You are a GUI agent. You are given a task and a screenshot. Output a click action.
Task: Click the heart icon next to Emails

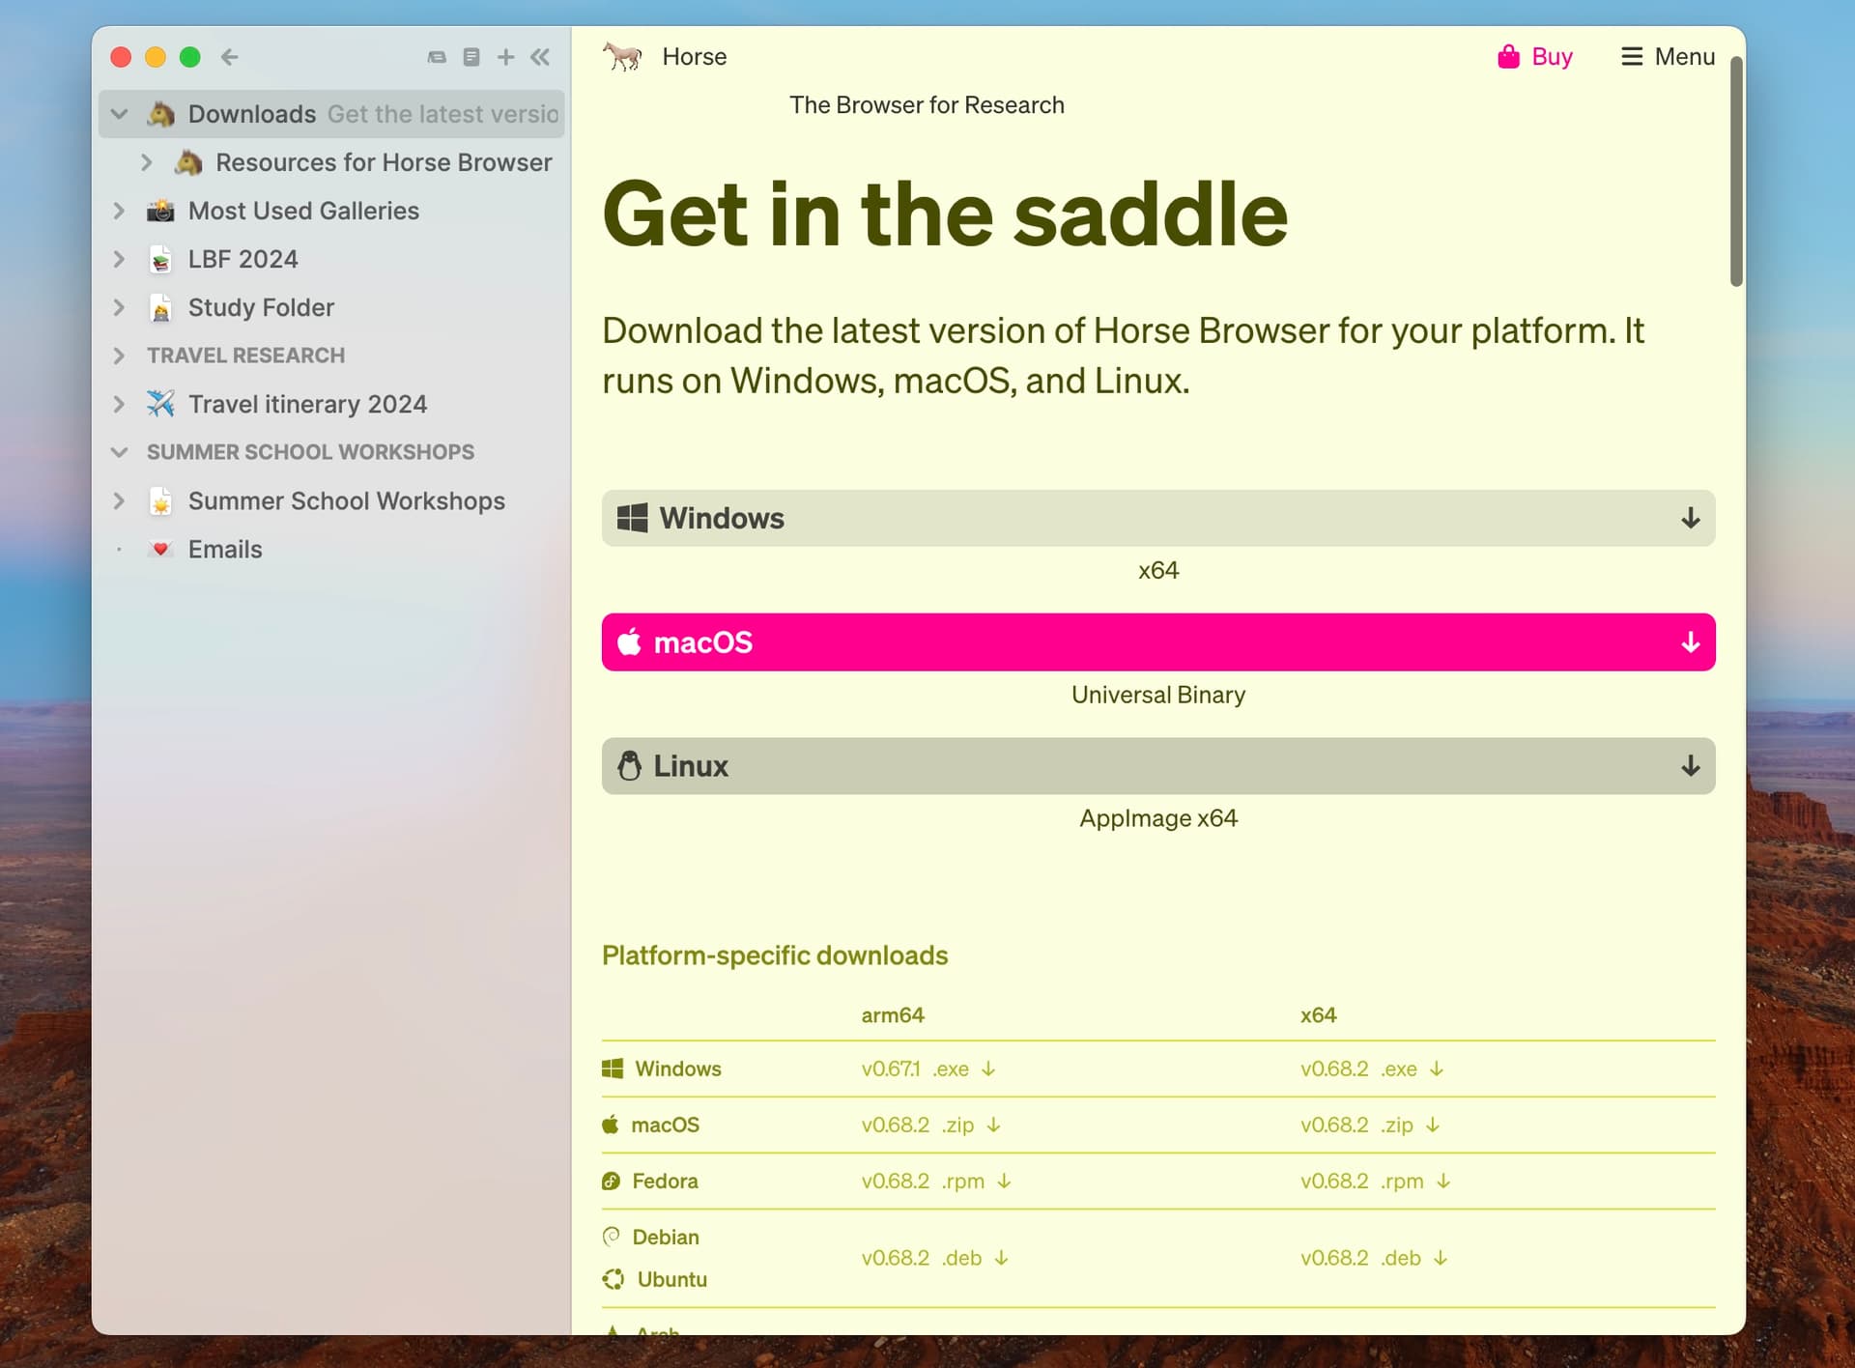click(x=159, y=549)
